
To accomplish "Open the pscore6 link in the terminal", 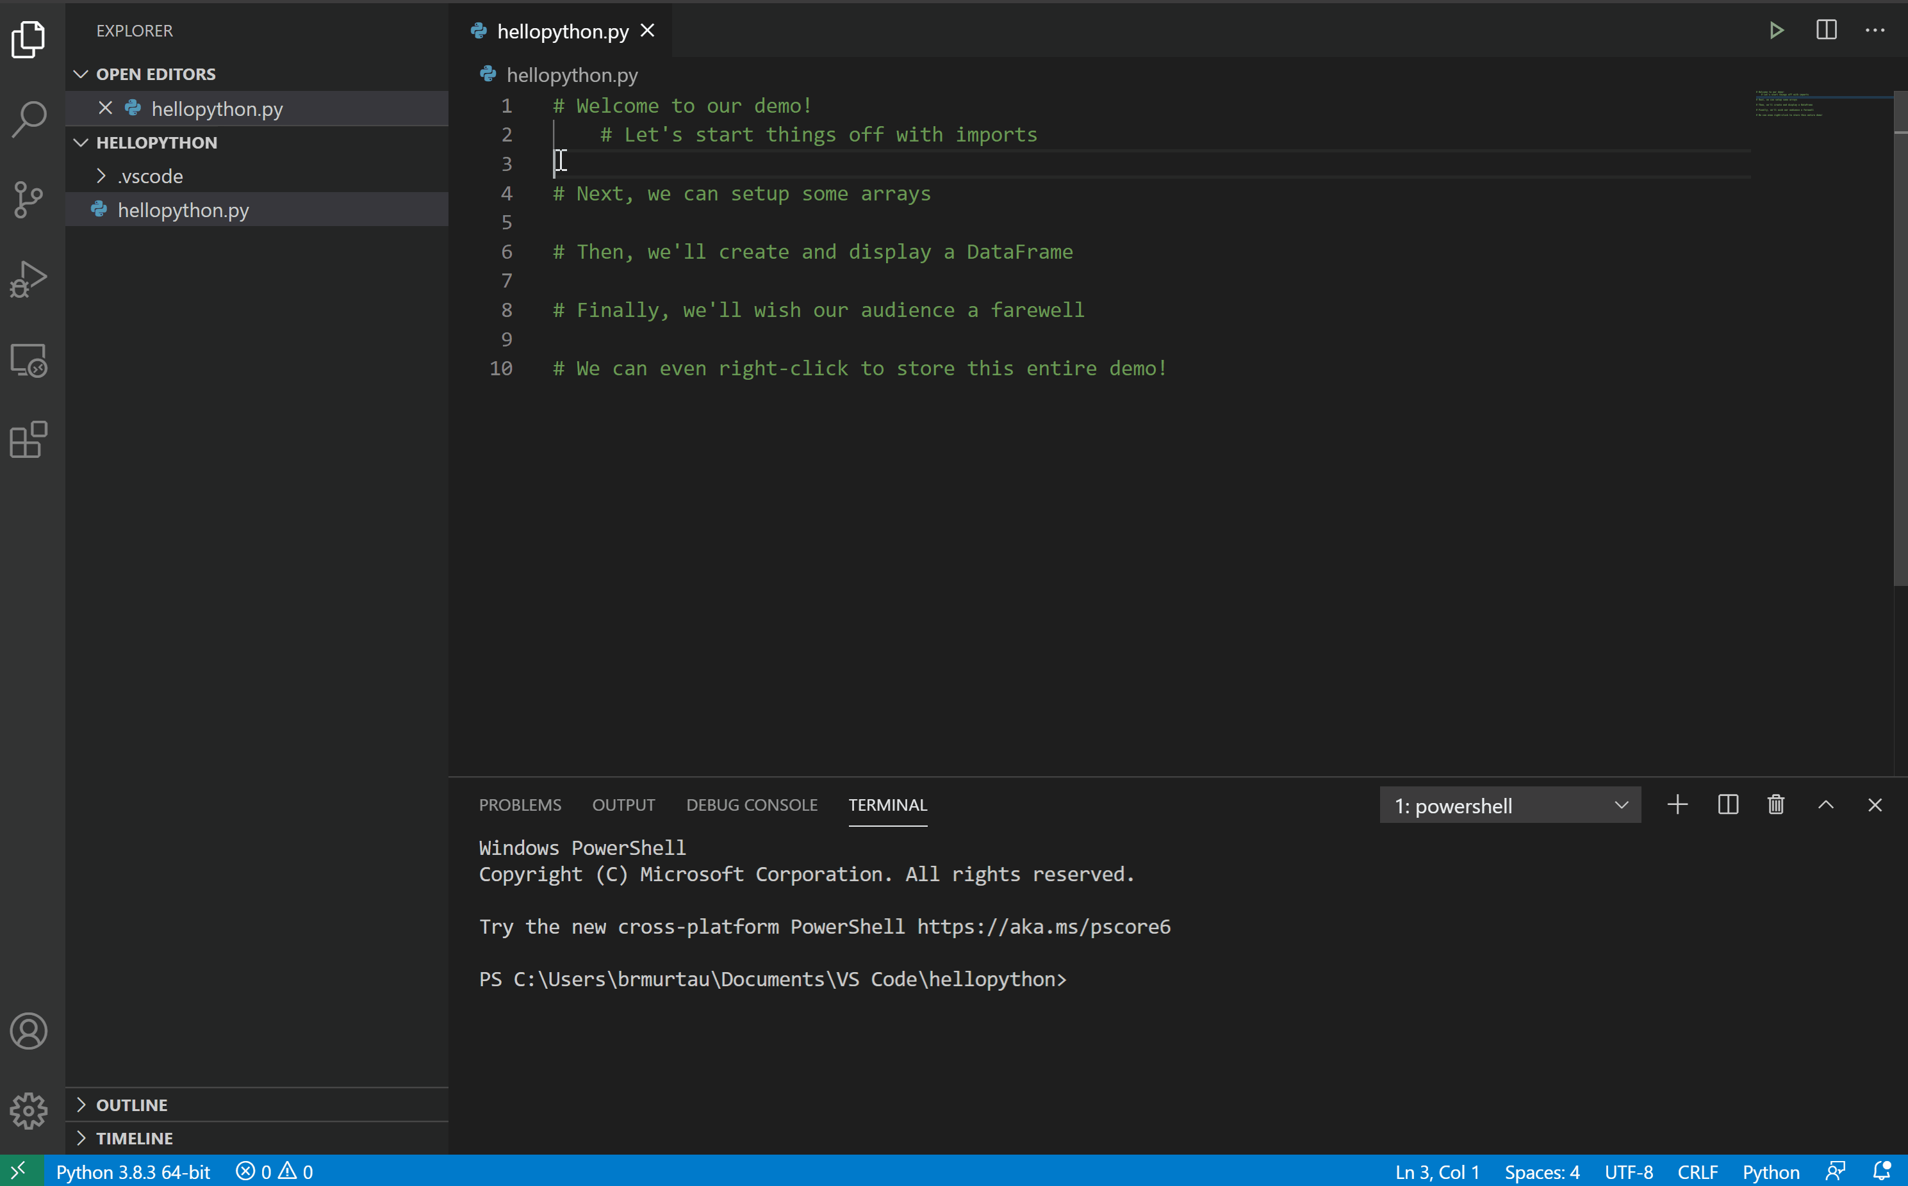I will click(x=1042, y=927).
